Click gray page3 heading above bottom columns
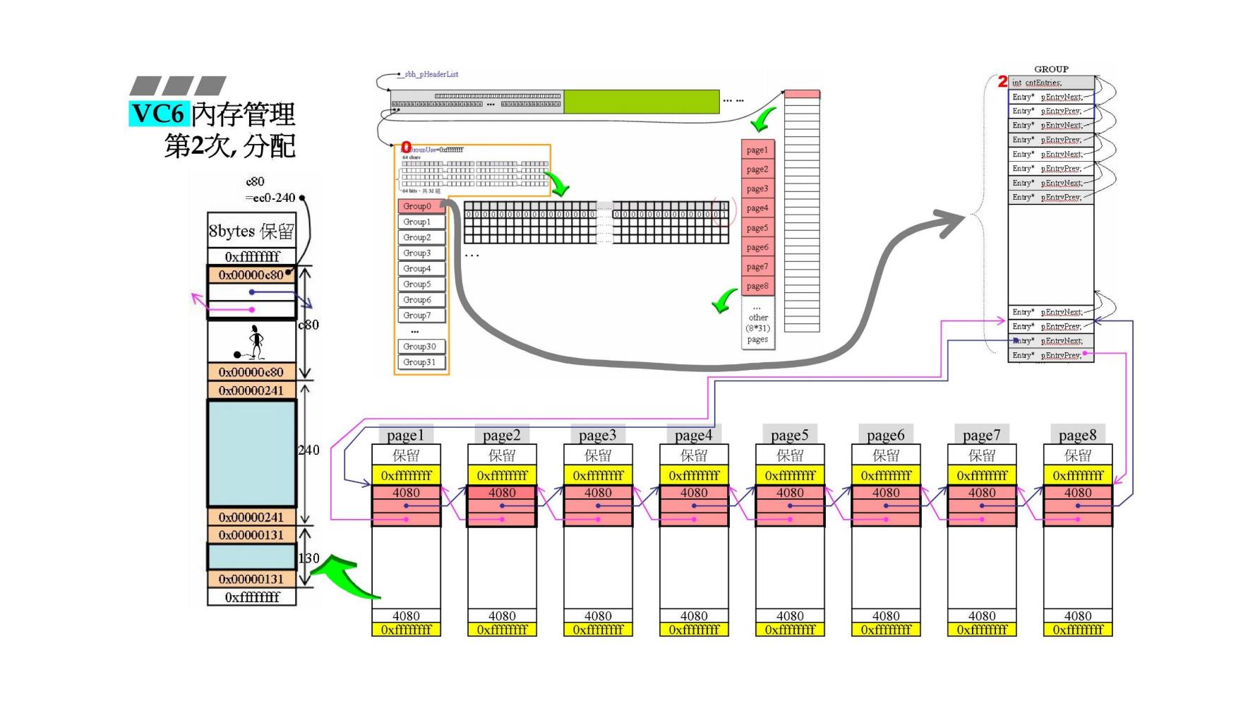This screenshot has width=1255, height=706. click(x=598, y=435)
